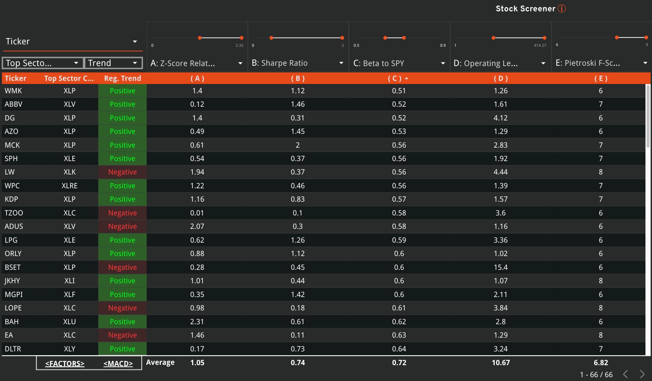This screenshot has height=381, width=652.
Task: Select the EA ticker cell
Action: [x=9, y=335]
